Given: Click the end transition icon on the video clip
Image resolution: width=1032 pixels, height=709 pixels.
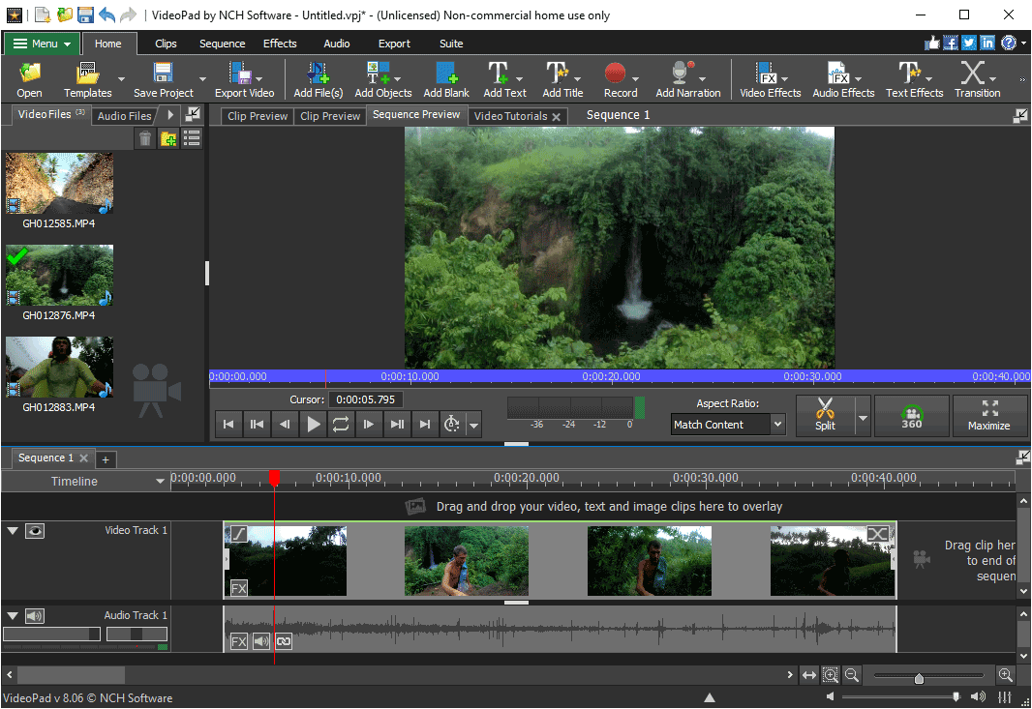Looking at the screenshot, I should point(877,534).
